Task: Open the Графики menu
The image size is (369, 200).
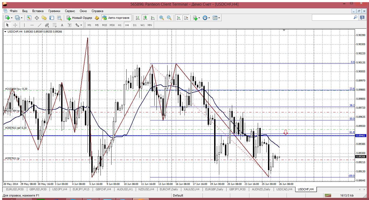Action: pyautogui.click(x=54, y=11)
